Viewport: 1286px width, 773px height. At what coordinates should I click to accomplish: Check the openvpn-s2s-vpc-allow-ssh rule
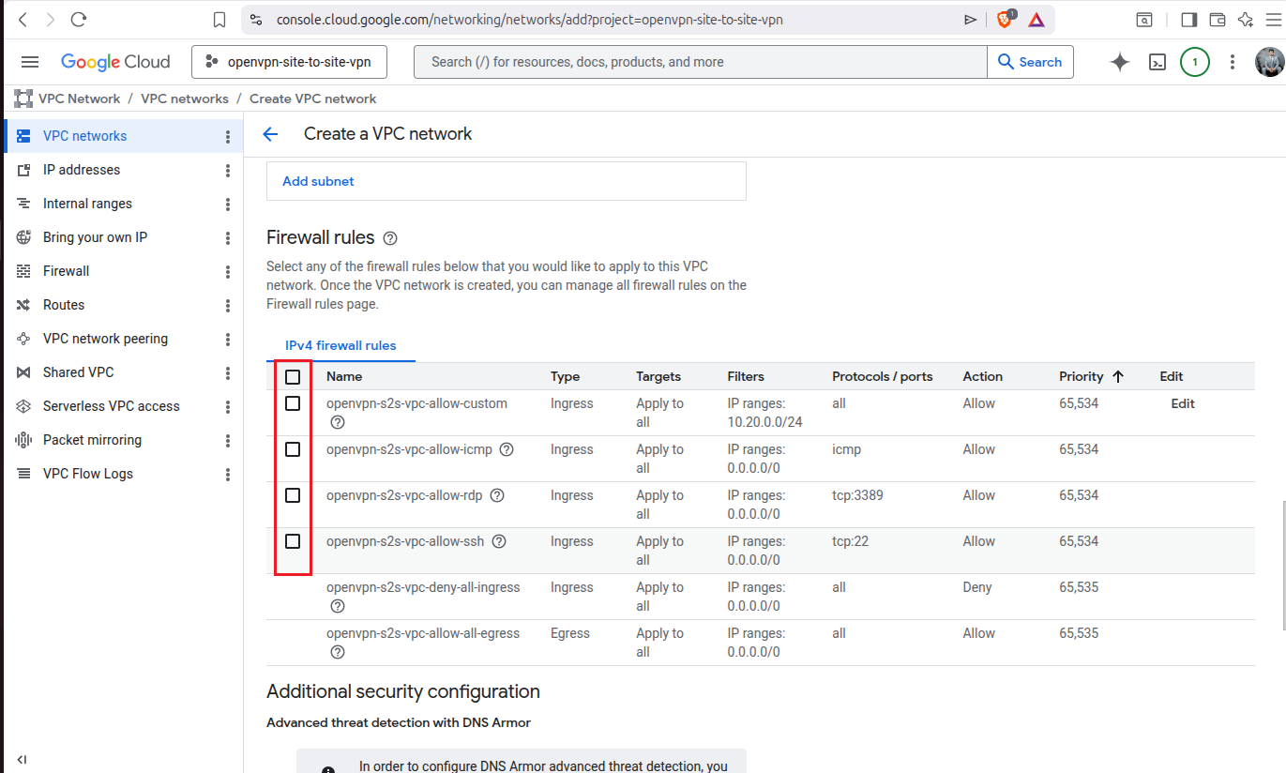coord(293,541)
